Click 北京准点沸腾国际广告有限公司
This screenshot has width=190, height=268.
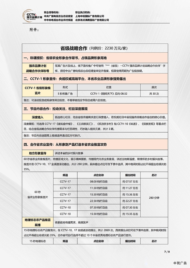(92, 20)
